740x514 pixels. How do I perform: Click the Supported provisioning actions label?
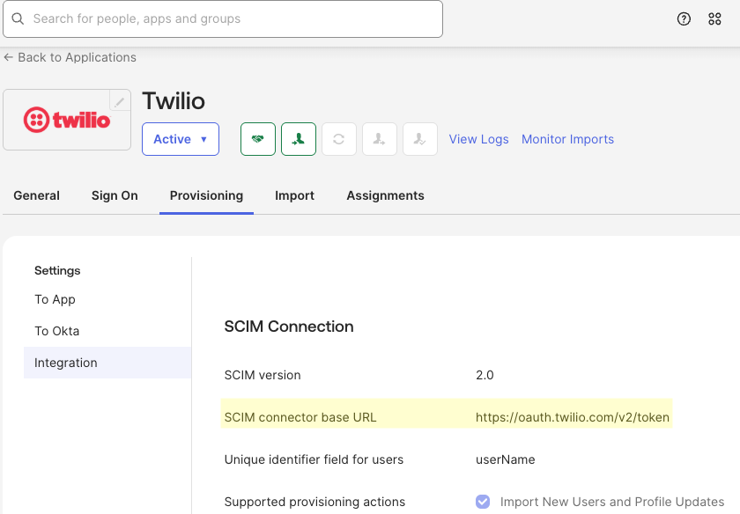(x=314, y=502)
